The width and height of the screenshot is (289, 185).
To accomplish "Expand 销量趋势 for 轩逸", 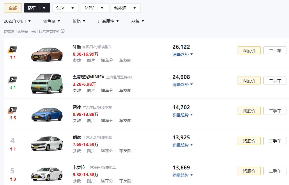I will coord(183,54).
